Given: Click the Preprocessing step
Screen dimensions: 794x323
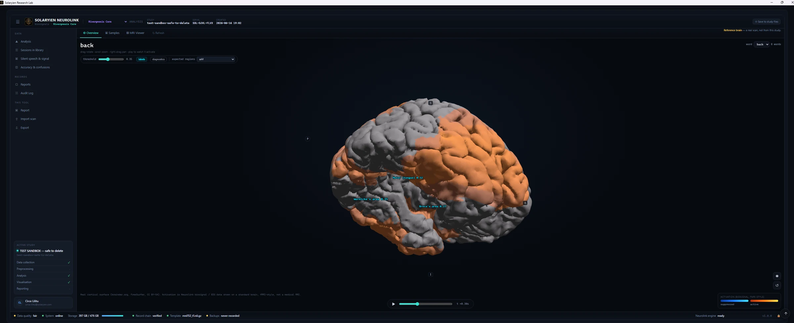Looking at the screenshot, I should [43, 269].
